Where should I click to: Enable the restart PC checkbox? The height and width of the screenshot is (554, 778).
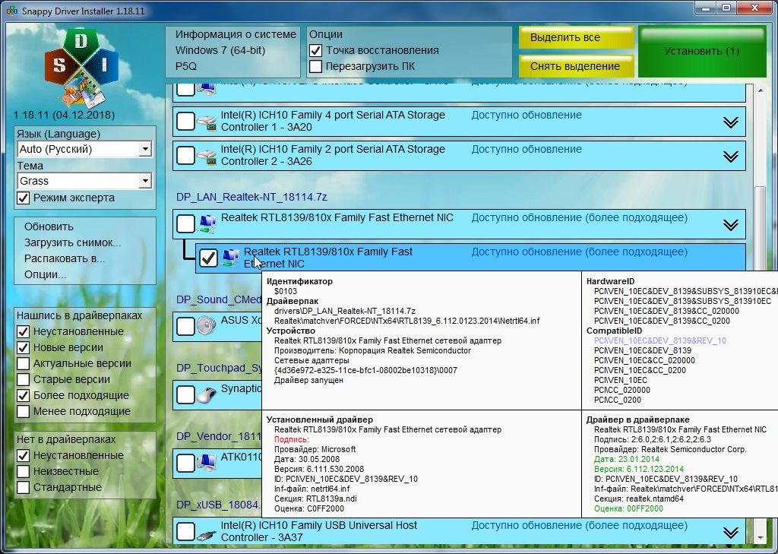(316, 66)
